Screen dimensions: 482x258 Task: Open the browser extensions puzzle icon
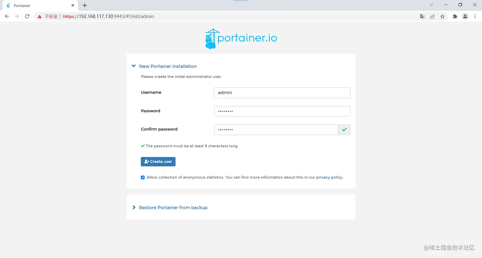click(455, 17)
